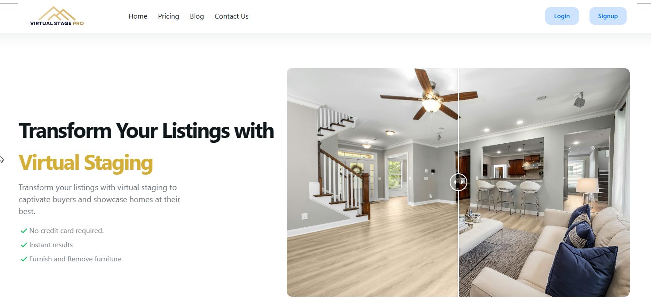Click the Instant results text
The height and width of the screenshot is (306, 651).
(51, 245)
